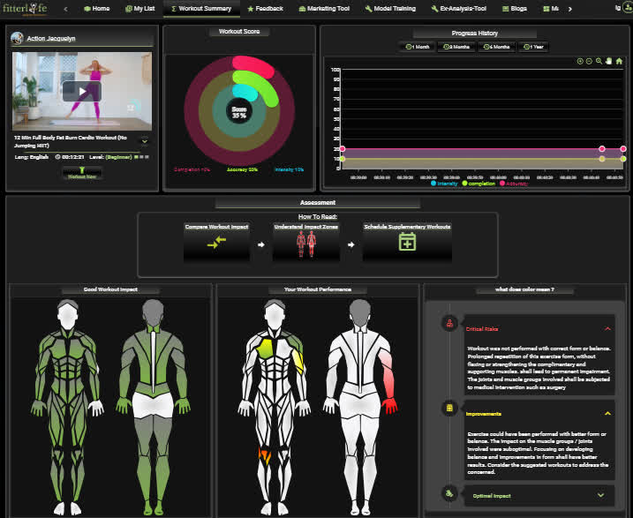Select the chart magnifier zoom tool
The image size is (633, 518).
click(599, 61)
